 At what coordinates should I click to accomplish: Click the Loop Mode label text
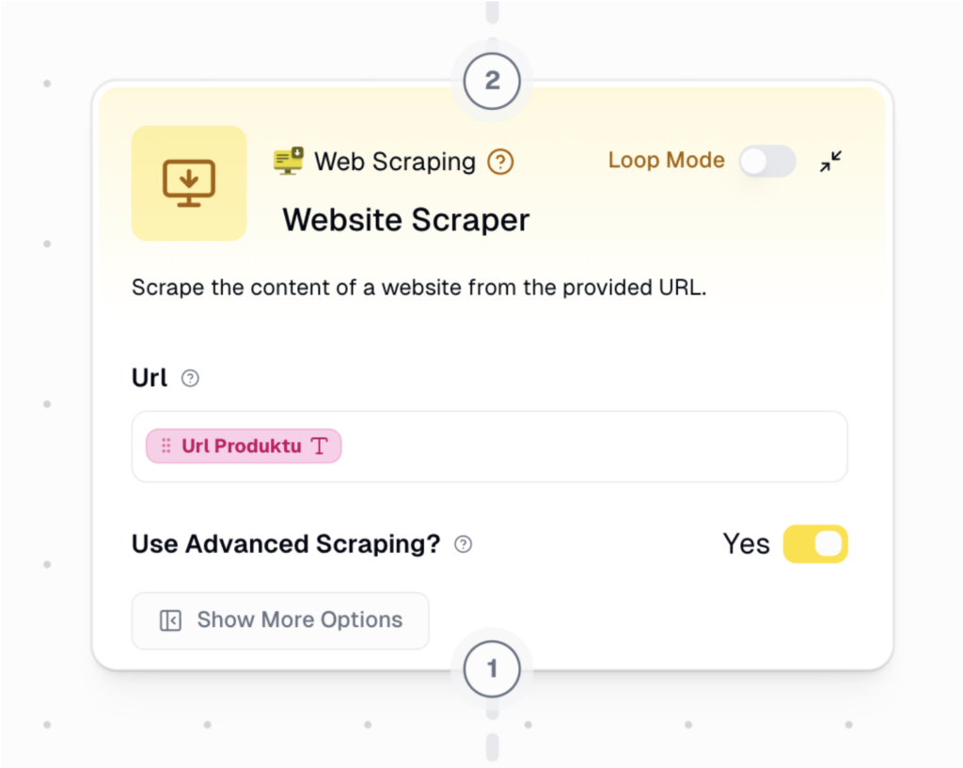666,160
